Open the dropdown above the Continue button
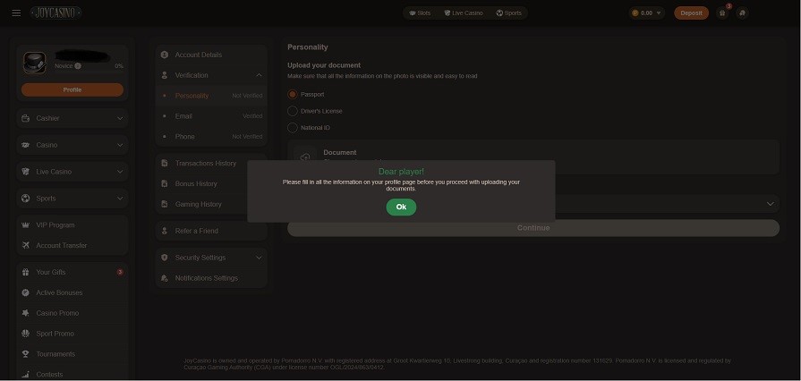This screenshot has height=381, width=801. pos(771,204)
